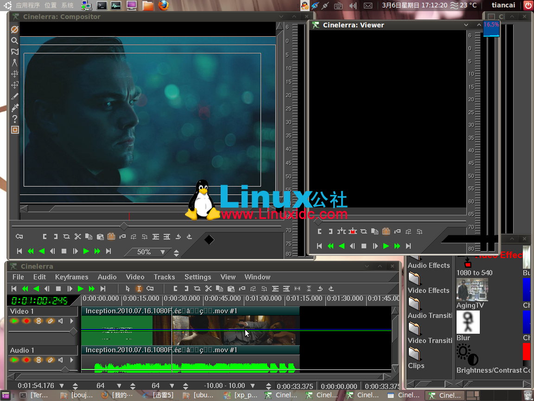Click splice icon in Viewer toolbar
The width and height of the screenshot is (534, 401).
point(341,232)
